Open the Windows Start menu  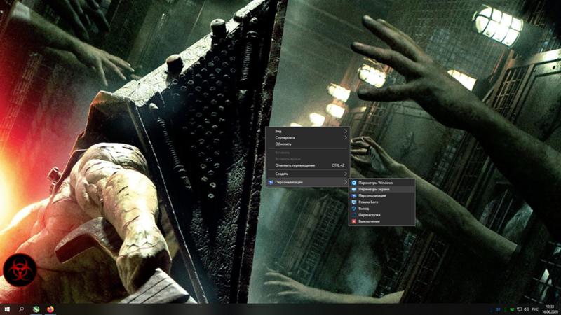6,309
